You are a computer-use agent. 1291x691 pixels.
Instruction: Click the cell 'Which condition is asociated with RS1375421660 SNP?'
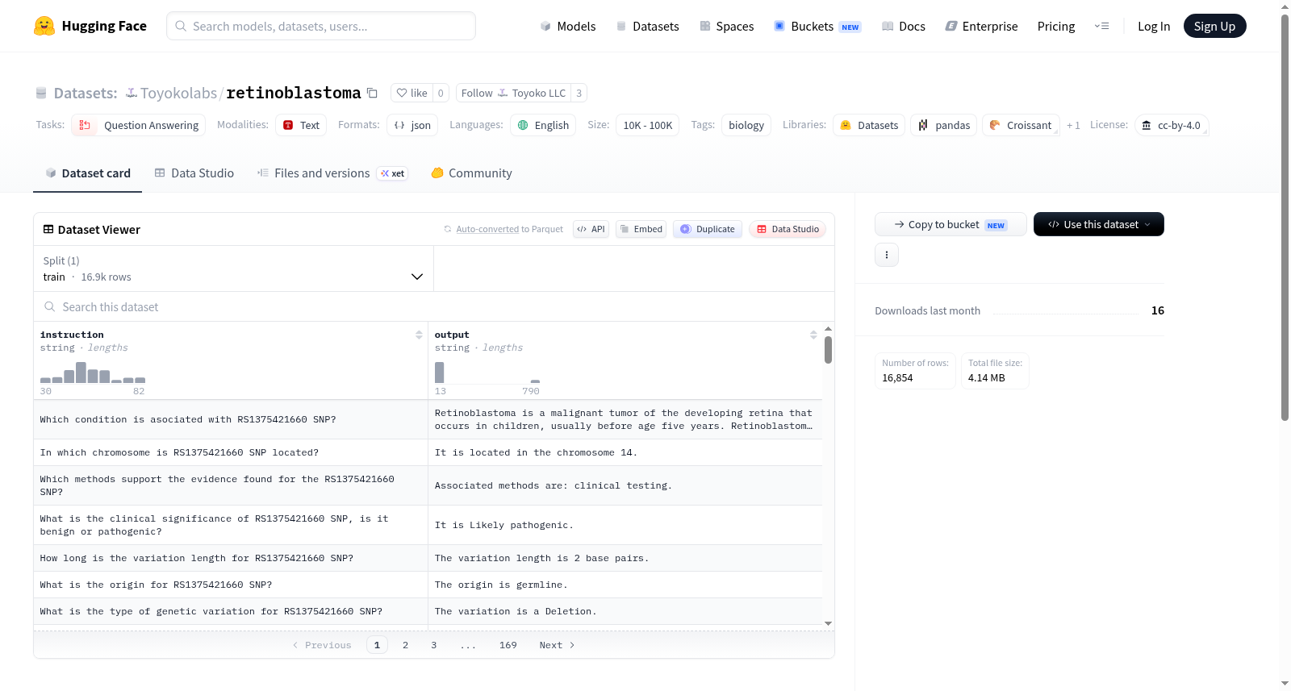231,419
